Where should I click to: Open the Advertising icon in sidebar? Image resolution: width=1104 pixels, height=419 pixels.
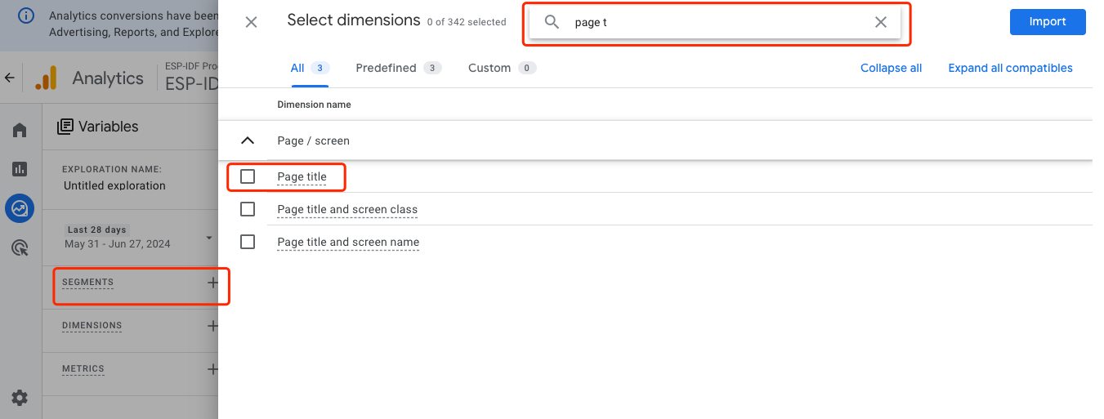pyautogui.click(x=20, y=247)
